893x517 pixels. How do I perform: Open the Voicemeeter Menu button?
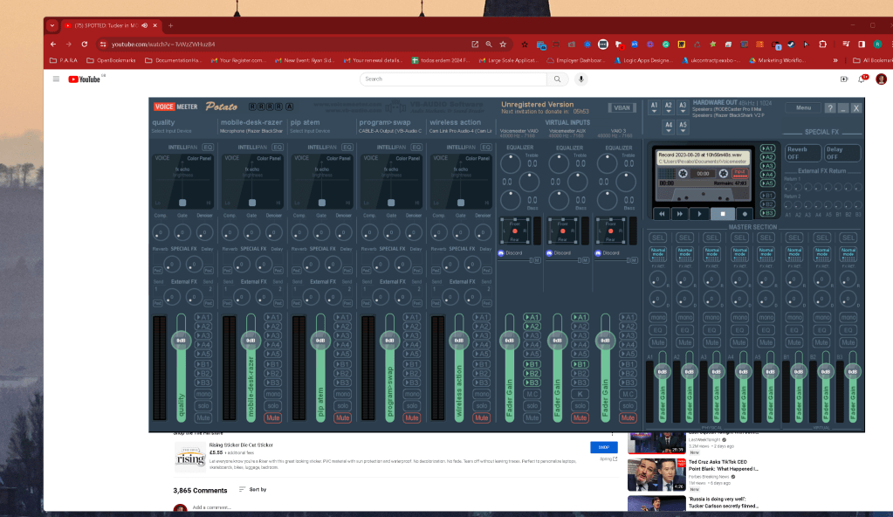[803, 107]
